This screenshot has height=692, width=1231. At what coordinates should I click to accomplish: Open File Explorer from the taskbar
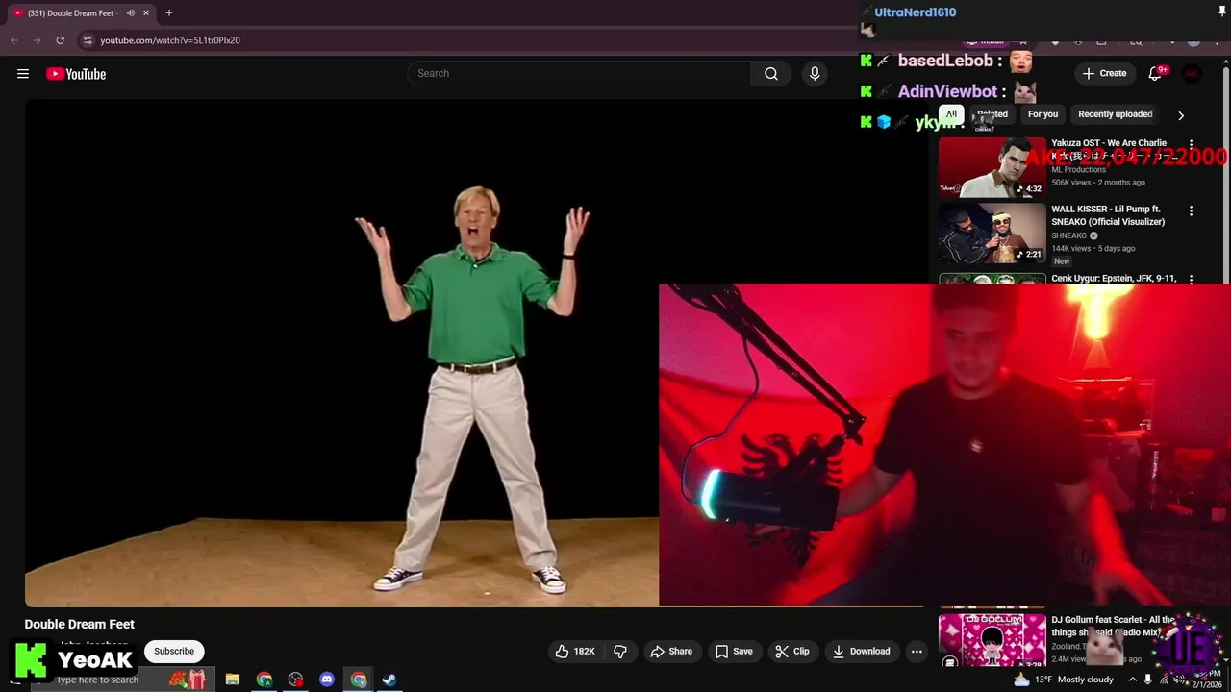pyautogui.click(x=233, y=680)
